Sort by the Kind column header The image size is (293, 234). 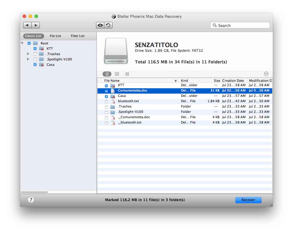pyautogui.click(x=188, y=81)
